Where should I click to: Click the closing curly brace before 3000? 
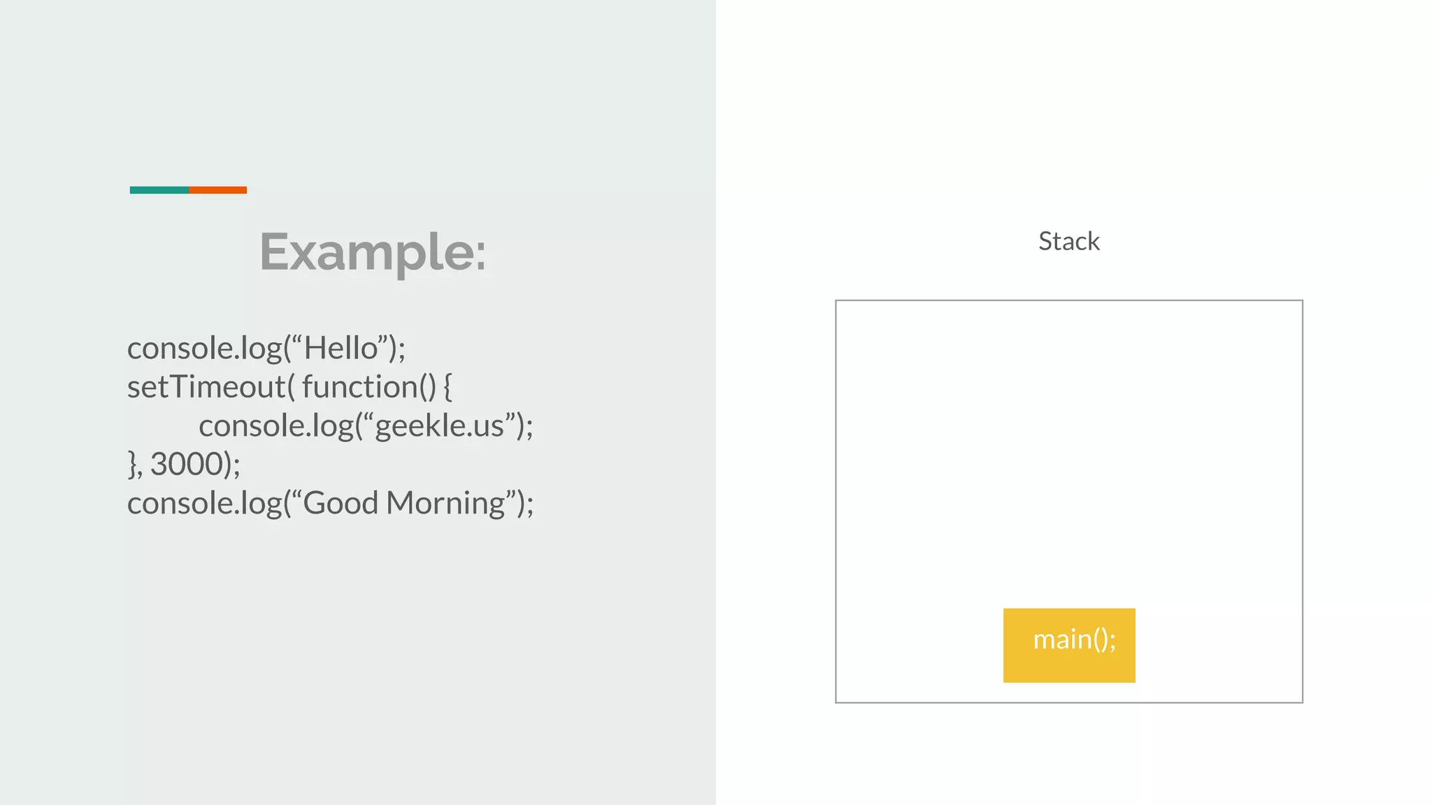pyautogui.click(x=132, y=464)
